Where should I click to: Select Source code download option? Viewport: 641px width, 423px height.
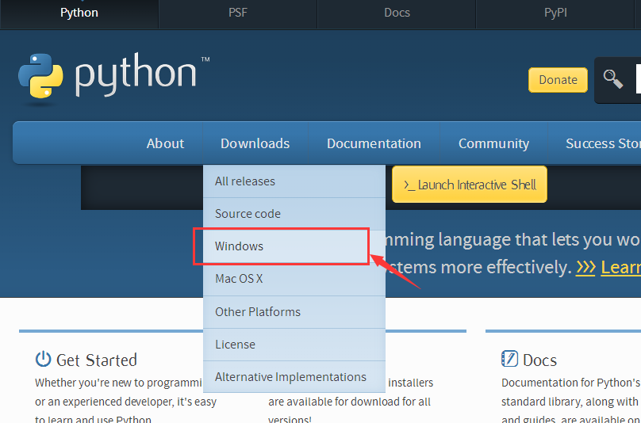(248, 214)
